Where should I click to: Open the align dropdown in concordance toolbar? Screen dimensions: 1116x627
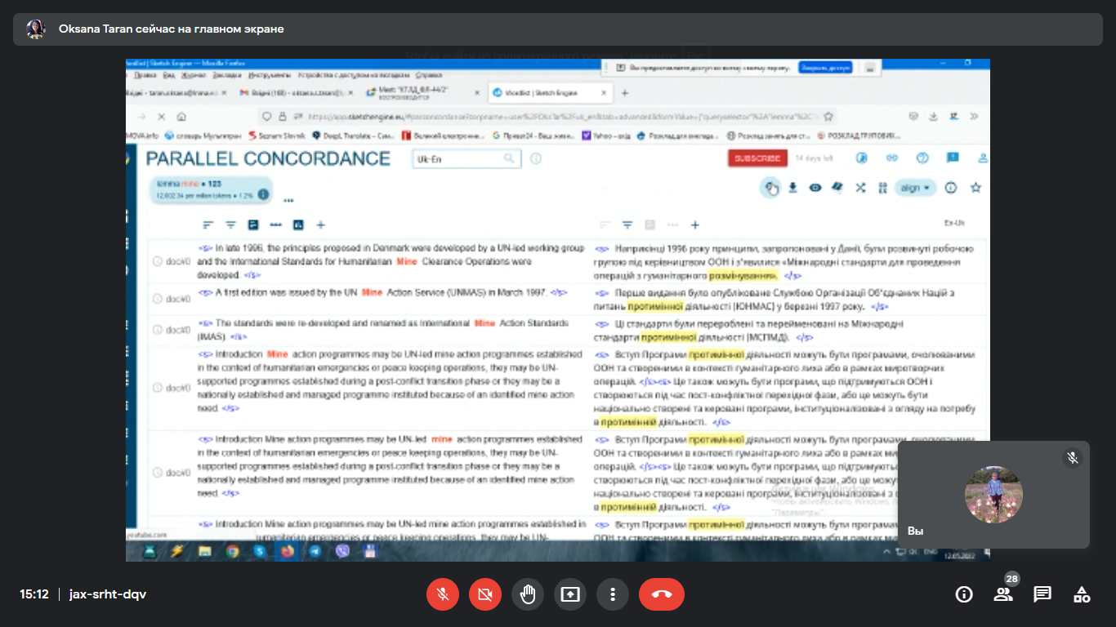click(x=915, y=188)
